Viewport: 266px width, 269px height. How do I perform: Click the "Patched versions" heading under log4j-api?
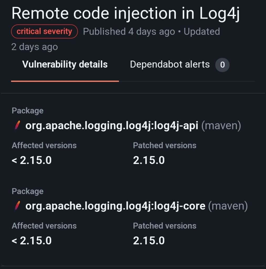[x=164, y=146]
